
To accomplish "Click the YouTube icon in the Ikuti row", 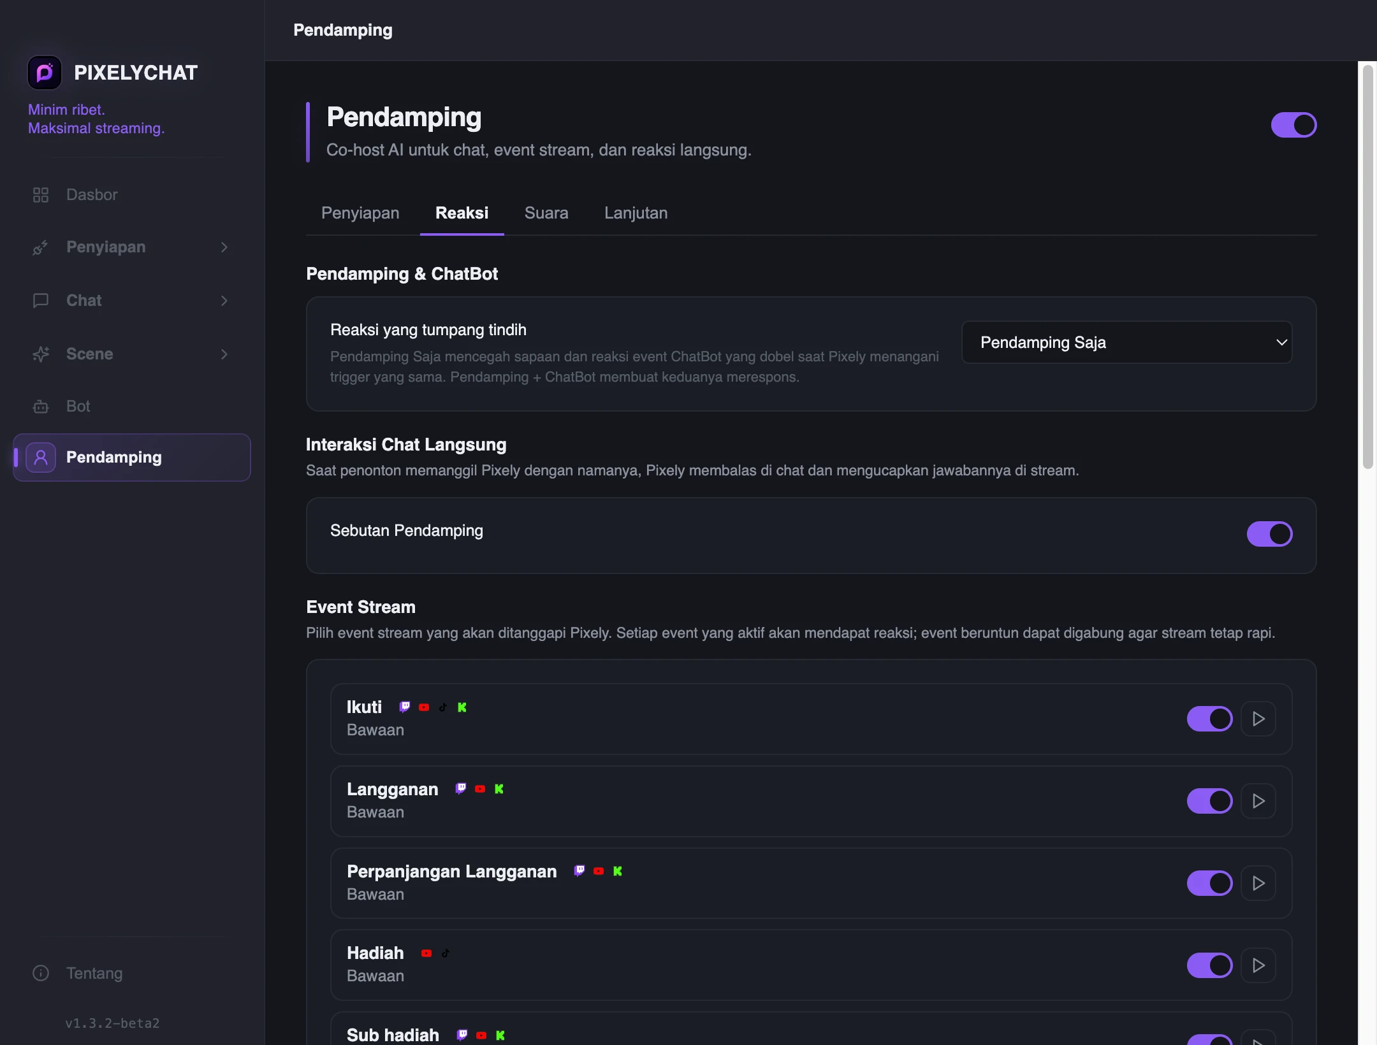I will coord(424,707).
